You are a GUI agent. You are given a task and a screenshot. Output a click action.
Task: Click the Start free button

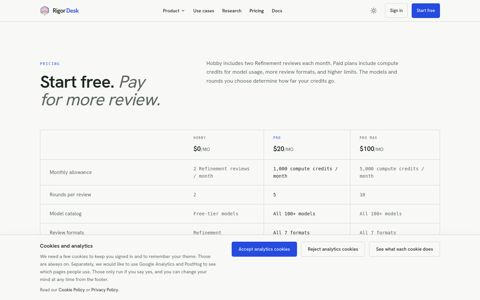(426, 11)
